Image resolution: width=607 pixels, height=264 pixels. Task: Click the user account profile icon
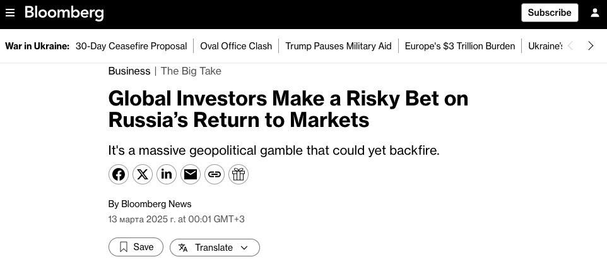[594, 13]
